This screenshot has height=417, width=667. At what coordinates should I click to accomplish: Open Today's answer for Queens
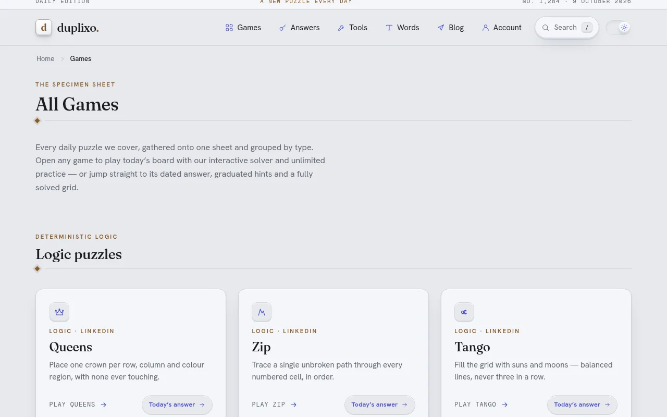177,404
